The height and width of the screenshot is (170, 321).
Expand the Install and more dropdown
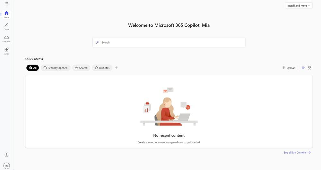(299, 5)
